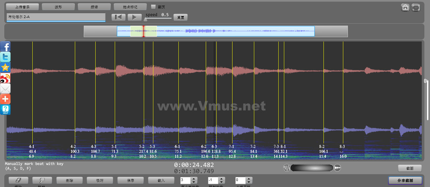The image size is (430, 187).
Task: Share via the Facebook icon
Action: pos(5,46)
